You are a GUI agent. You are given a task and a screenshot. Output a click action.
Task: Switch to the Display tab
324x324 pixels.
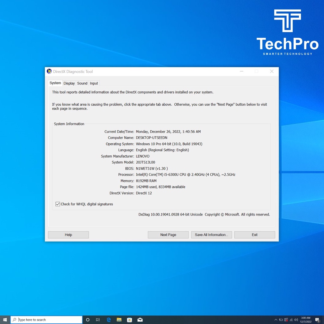point(69,83)
